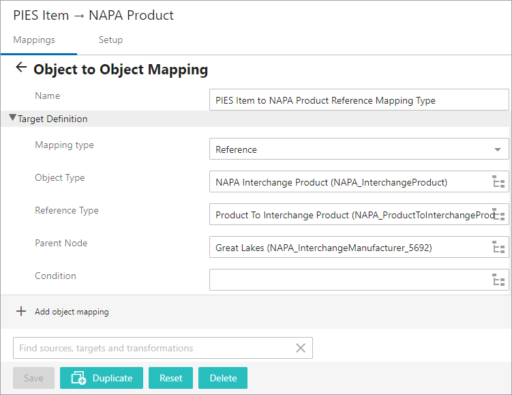Open the Mapping type dropdown arrow
This screenshot has height=395, width=512.
[497, 149]
